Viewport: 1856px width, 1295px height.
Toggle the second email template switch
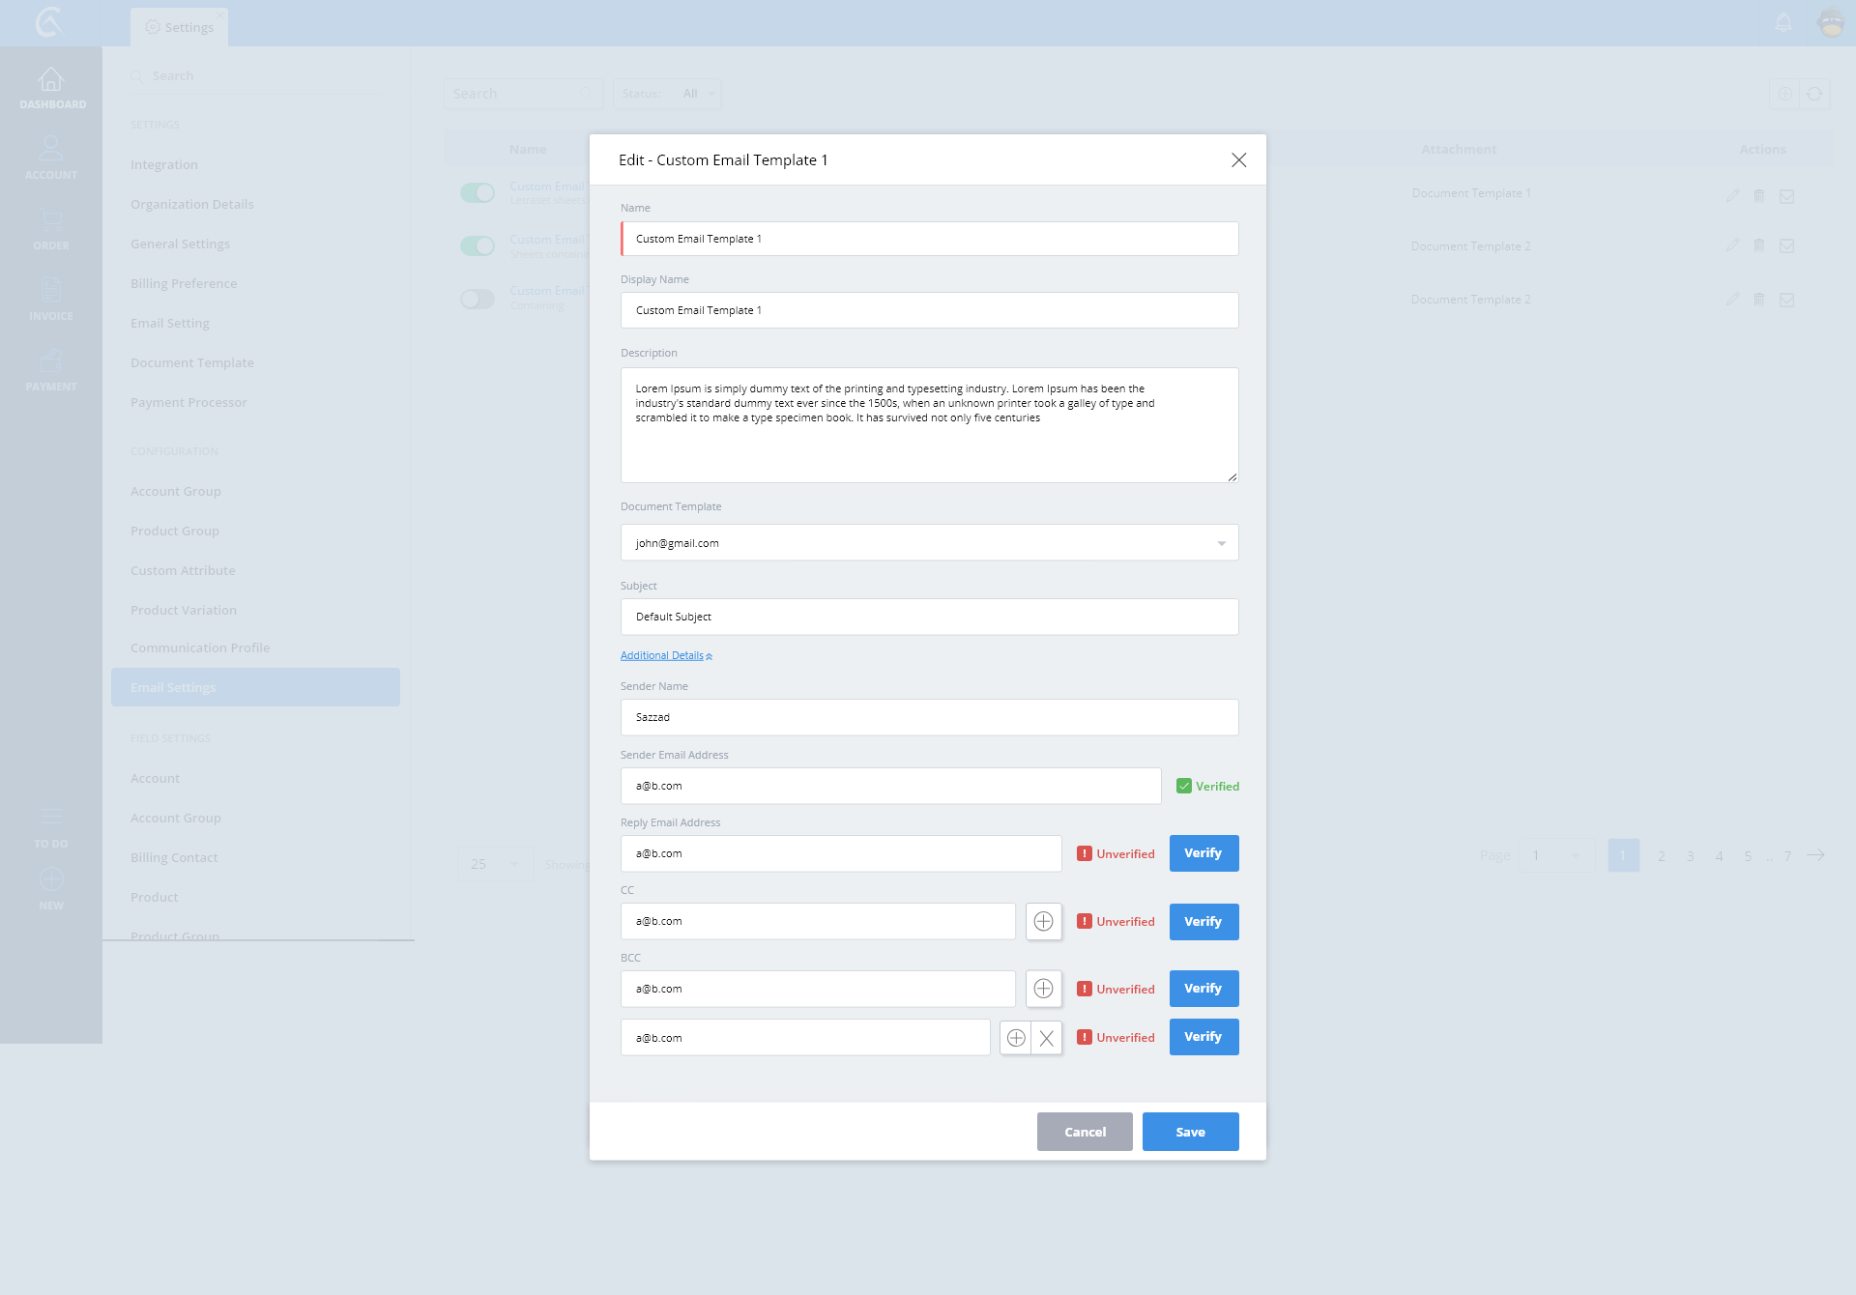coord(477,245)
